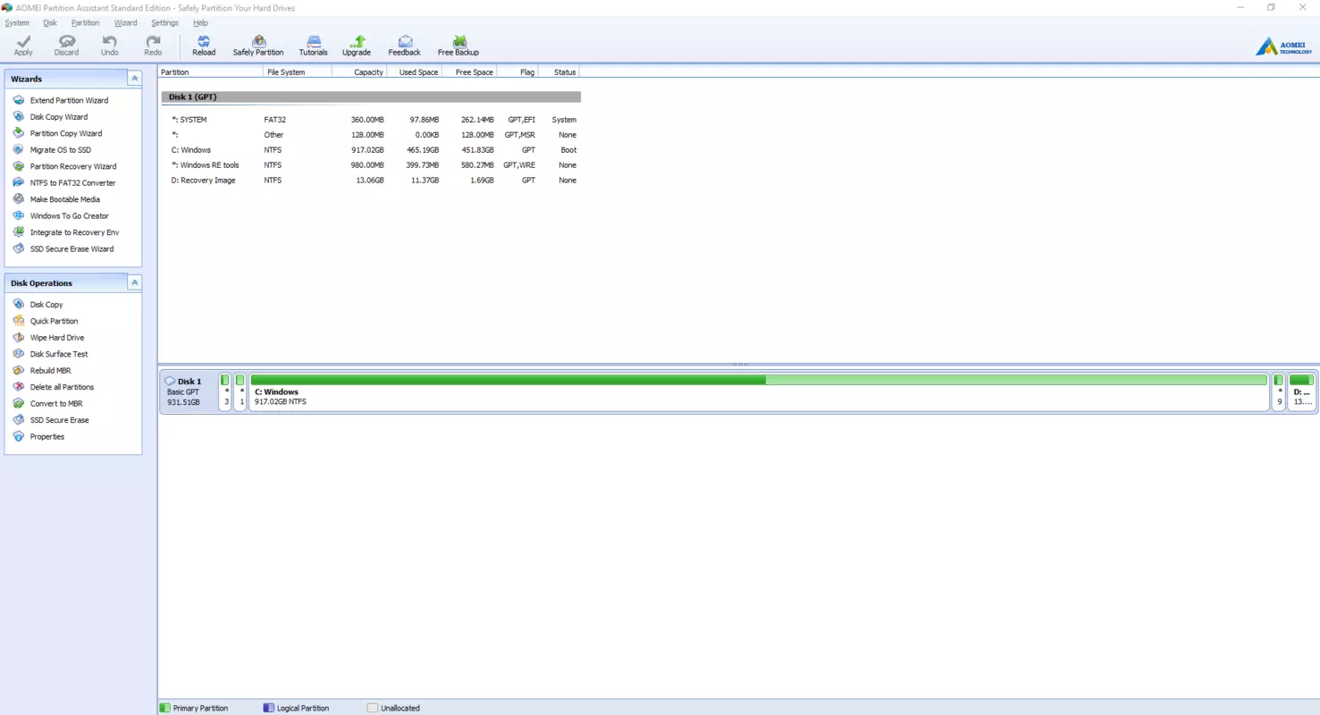The height and width of the screenshot is (715, 1320).
Task: Open the Settings menu
Action: (x=164, y=23)
